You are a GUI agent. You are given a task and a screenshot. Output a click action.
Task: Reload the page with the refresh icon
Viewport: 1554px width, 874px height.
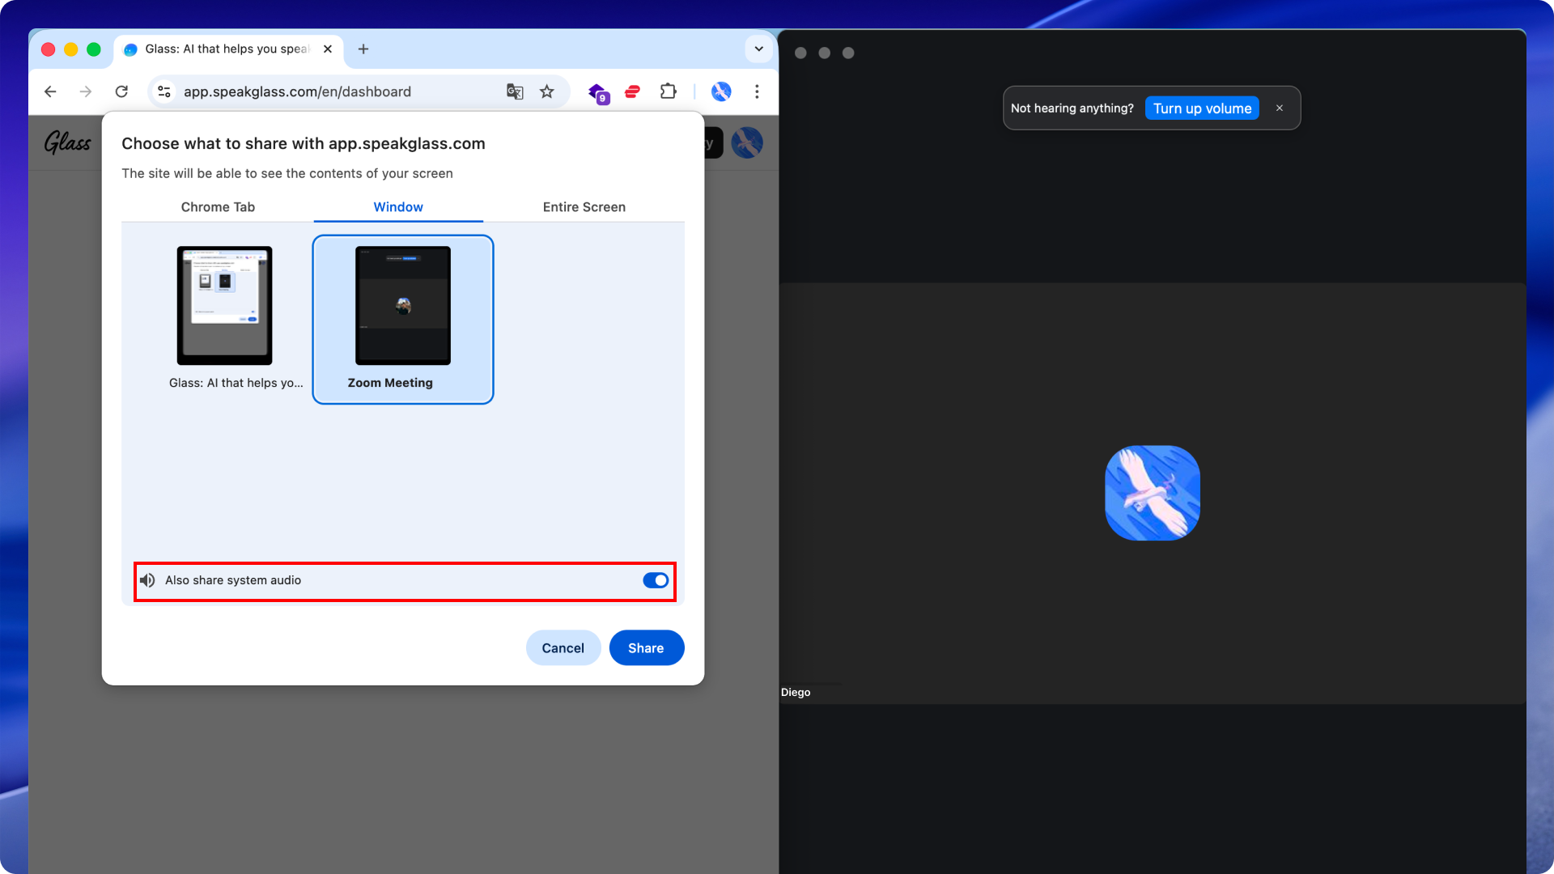[121, 91]
